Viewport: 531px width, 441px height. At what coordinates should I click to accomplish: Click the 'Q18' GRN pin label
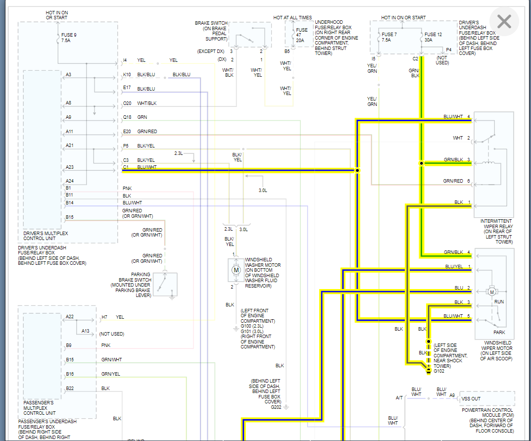click(127, 117)
